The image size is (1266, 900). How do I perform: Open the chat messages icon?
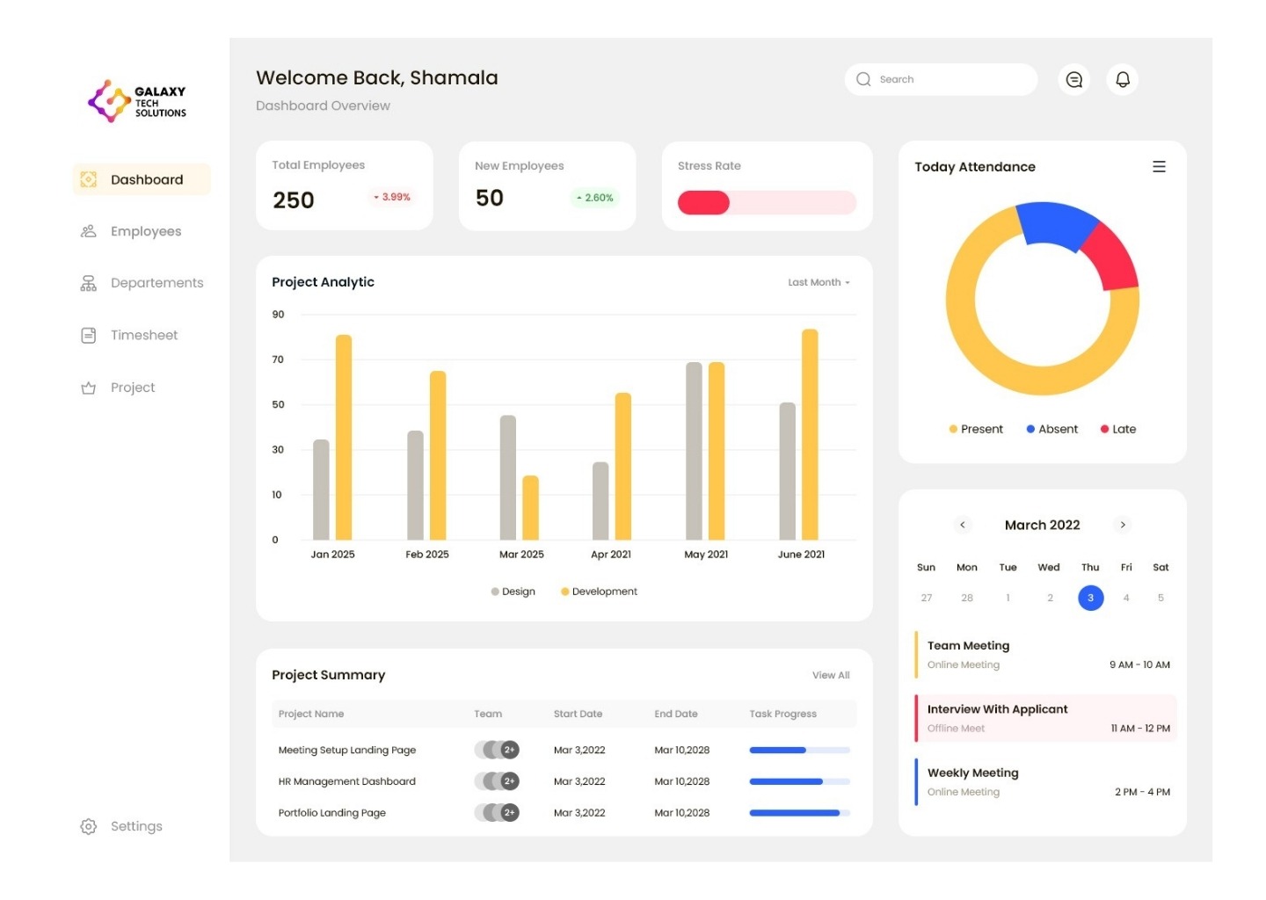point(1073,80)
